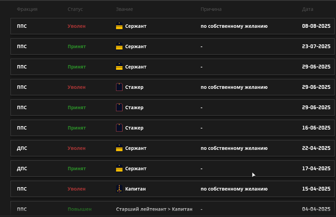
Task: Click the ДПС faction label dated 17-04-2025
Action: point(22,169)
